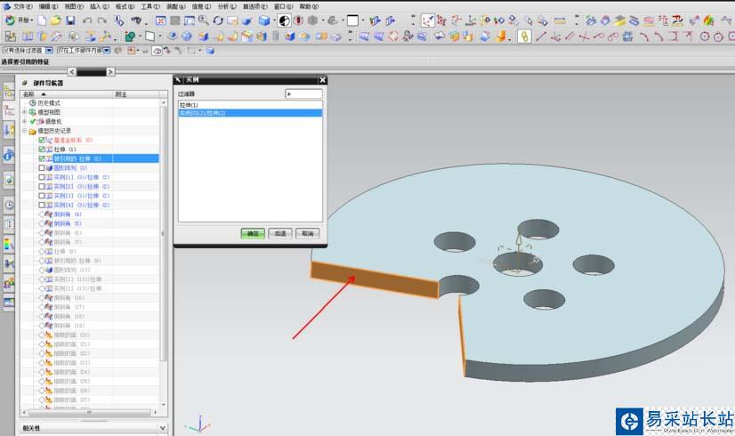Open the Roles sidebar icon
The width and height of the screenshot is (735, 436).
(9, 283)
